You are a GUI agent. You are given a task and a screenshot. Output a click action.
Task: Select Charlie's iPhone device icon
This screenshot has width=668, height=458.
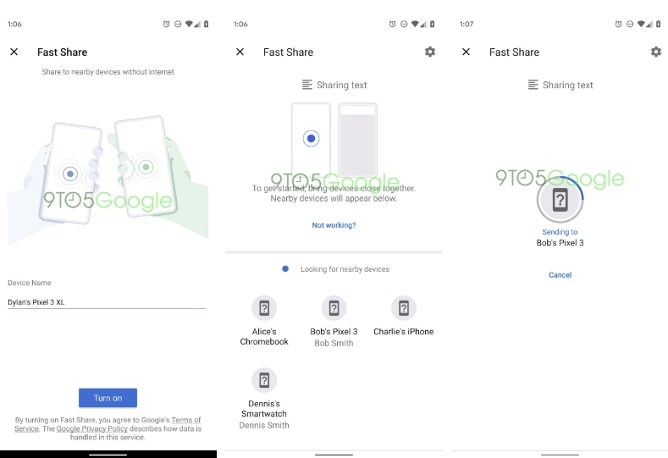404,308
